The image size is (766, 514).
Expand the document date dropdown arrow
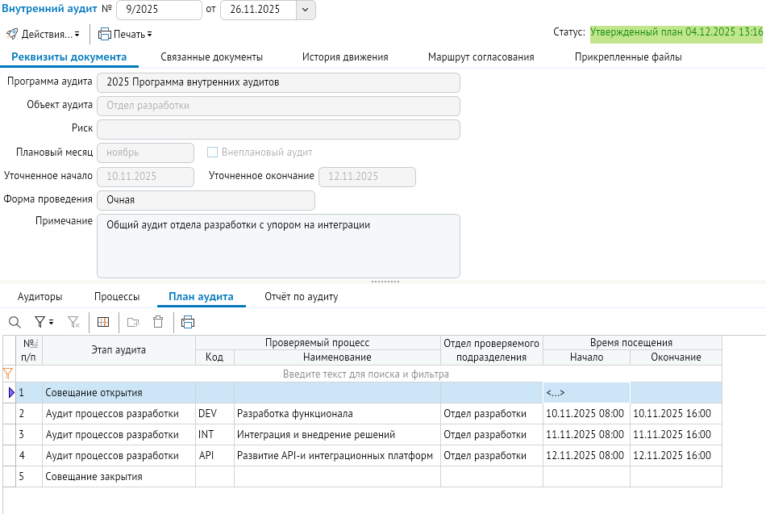coord(306,10)
